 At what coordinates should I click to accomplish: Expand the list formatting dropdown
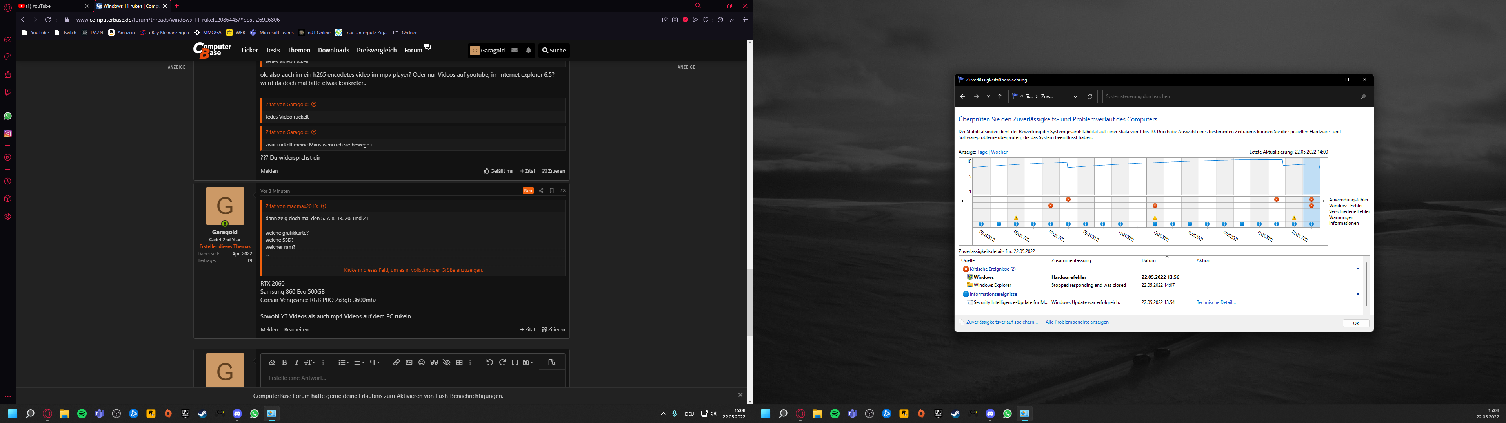[344, 362]
